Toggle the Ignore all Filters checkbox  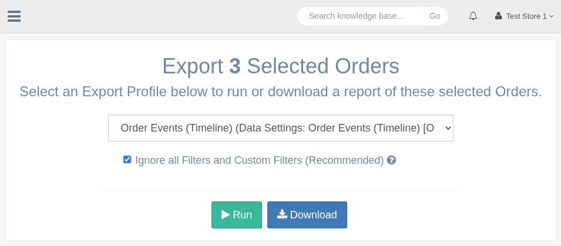127,160
